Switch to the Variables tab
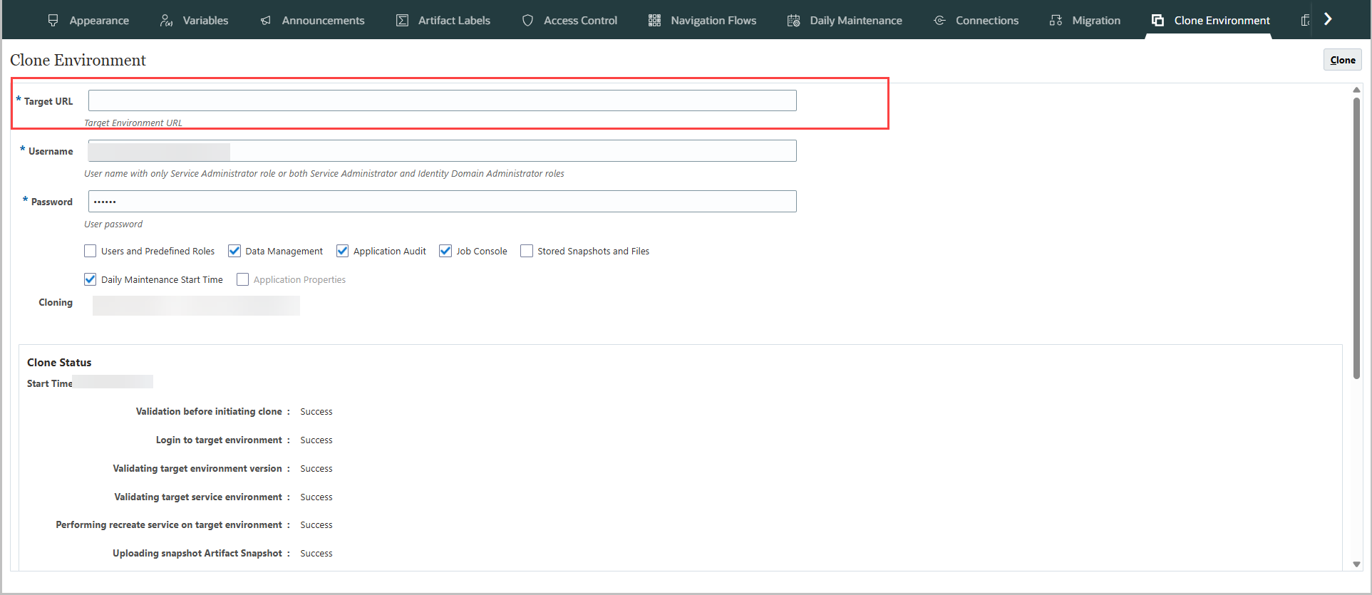The height and width of the screenshot is (595, 1372). (x=195, y=21)
